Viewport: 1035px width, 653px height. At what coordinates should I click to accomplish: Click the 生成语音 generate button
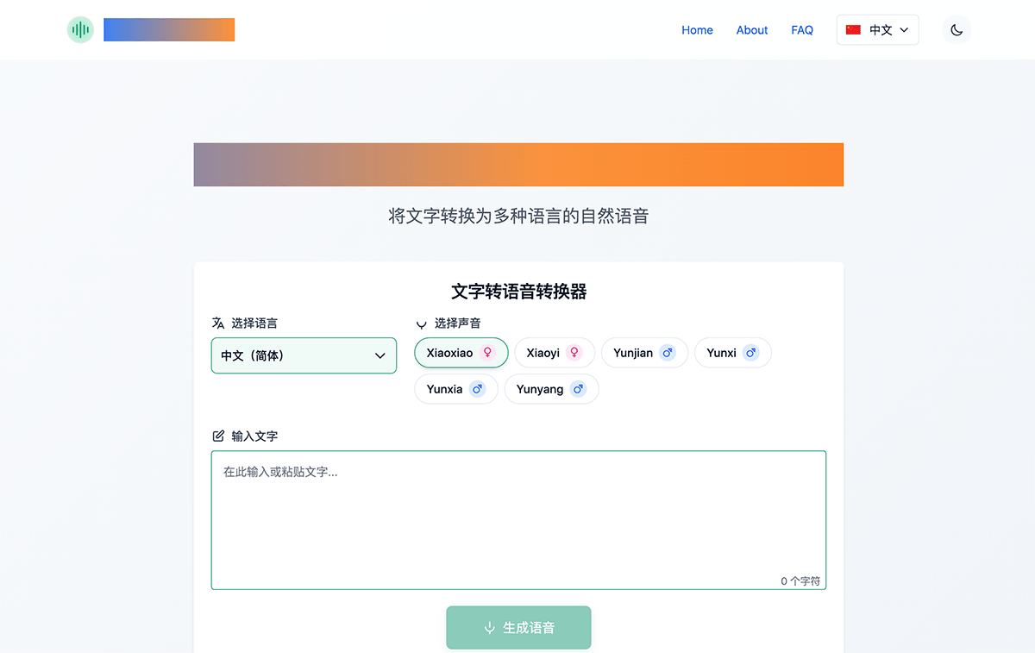(x=518, y=627)
